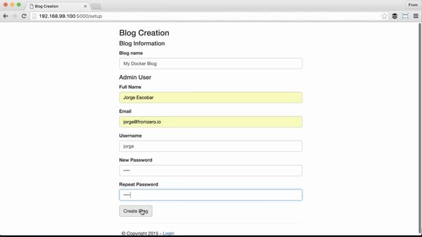This screenshot has height=237, width=422.
Task: Minimize window with yellow button
Action: pos(12,5)
